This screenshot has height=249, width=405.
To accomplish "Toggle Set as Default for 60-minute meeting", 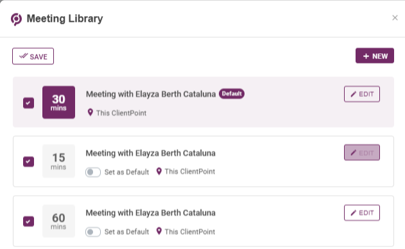I will point(93,232).
